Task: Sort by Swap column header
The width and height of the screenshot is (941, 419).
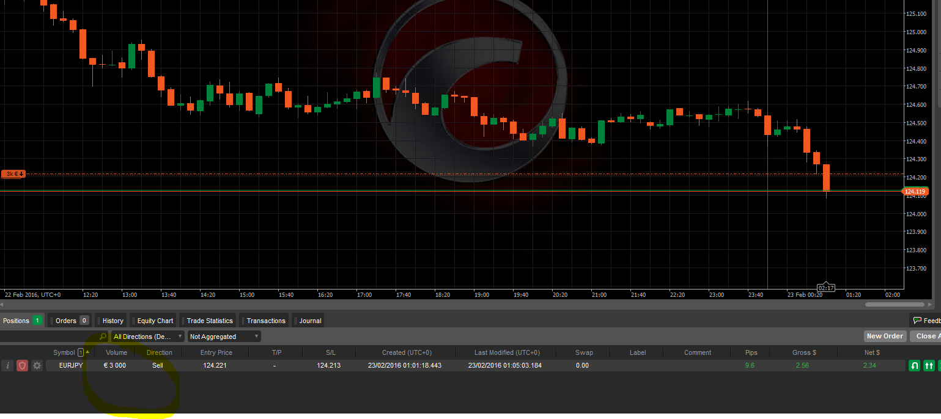Action: 584,352
